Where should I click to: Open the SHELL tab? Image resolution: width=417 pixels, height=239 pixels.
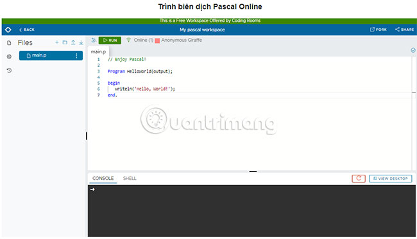coord(130,178)
